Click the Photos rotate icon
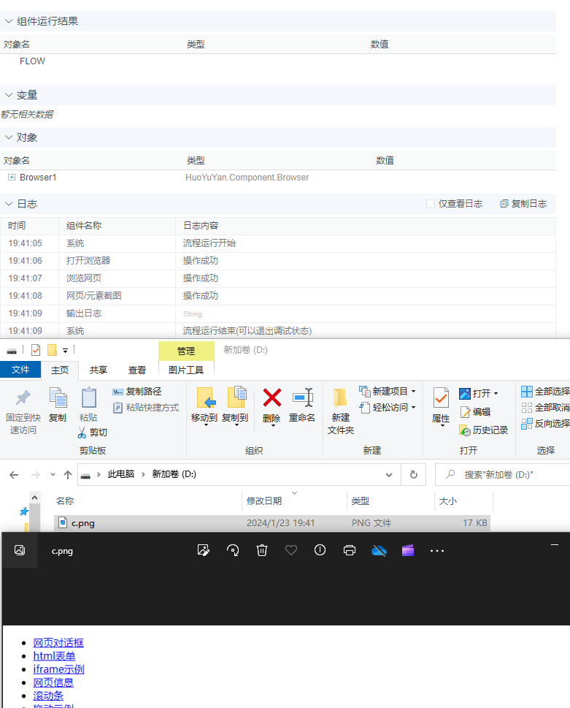Viewport: 570px width, 708px height. (x=233, y=550)
